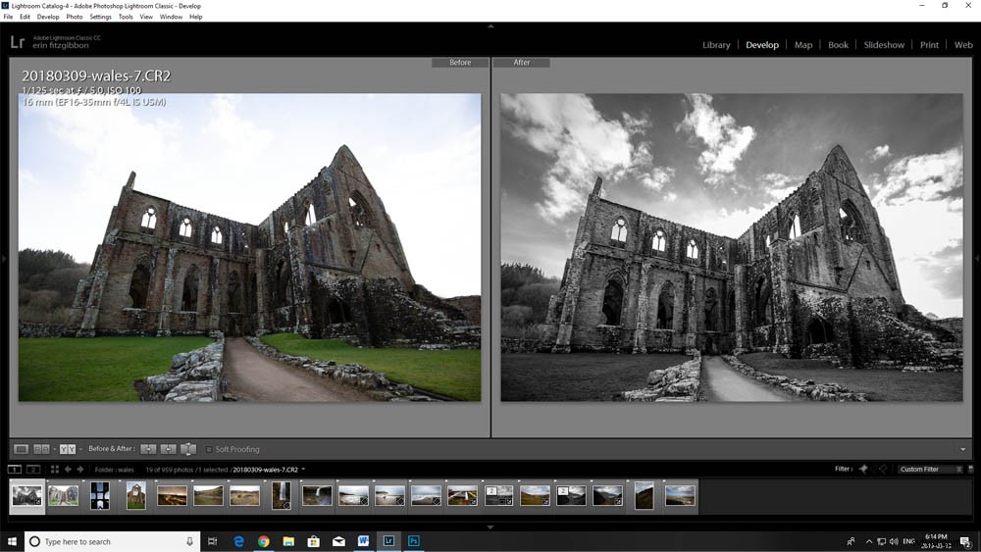
Task: Open toolbar content dropdown triangle at right
Action: coord(963,449)
